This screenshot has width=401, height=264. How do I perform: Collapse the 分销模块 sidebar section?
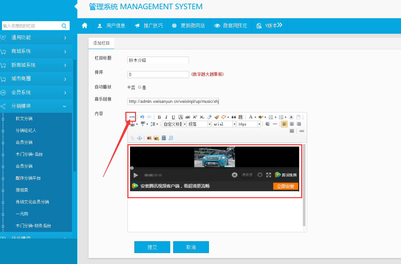click(36, 106)
